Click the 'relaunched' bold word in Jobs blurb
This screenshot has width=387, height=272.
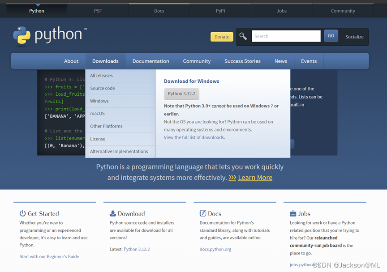point(326,238)
